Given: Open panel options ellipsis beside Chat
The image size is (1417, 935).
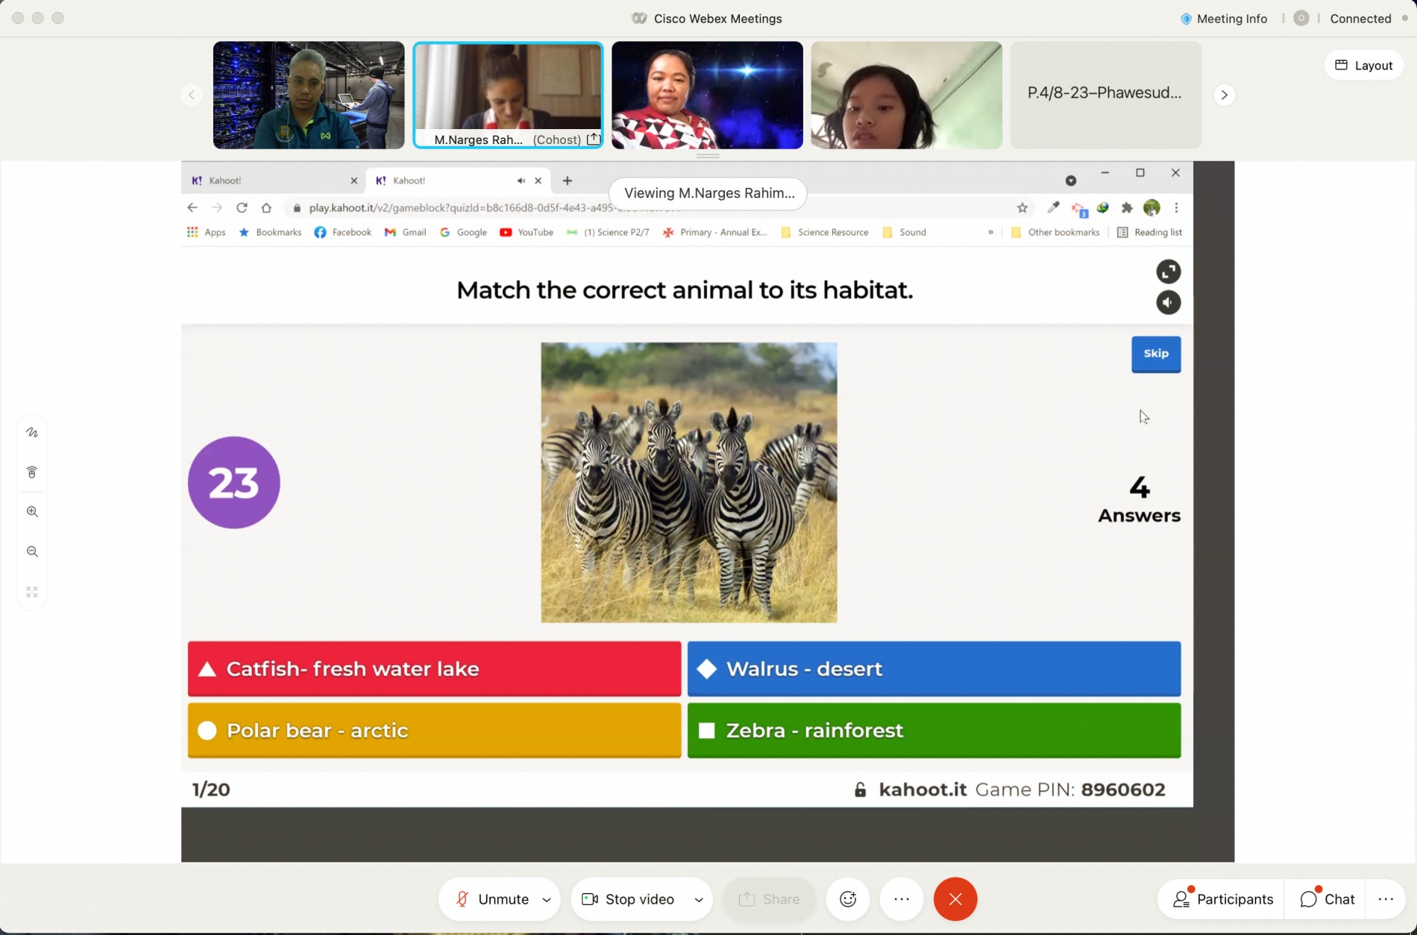Looking at the screenshot, I should point(1386,899).
